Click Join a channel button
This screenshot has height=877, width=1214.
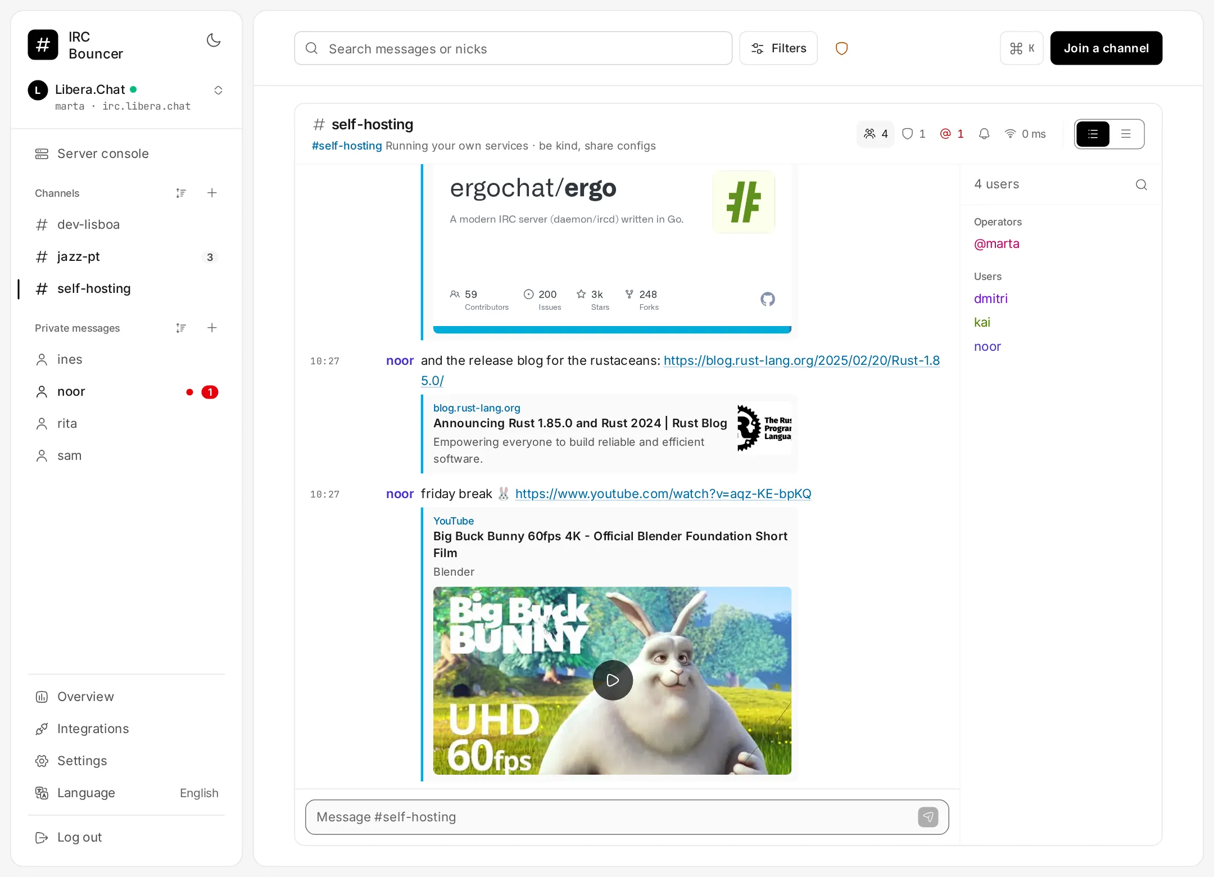[1106, 48]
